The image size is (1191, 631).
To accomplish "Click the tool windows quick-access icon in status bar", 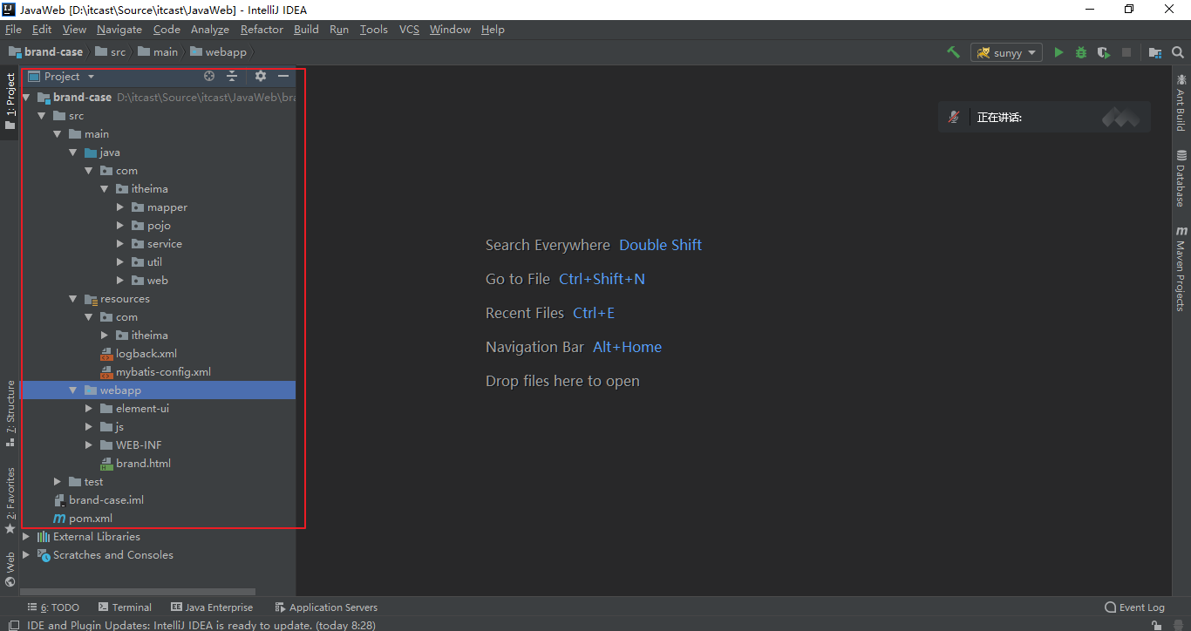I will click(x=13, y=625).
